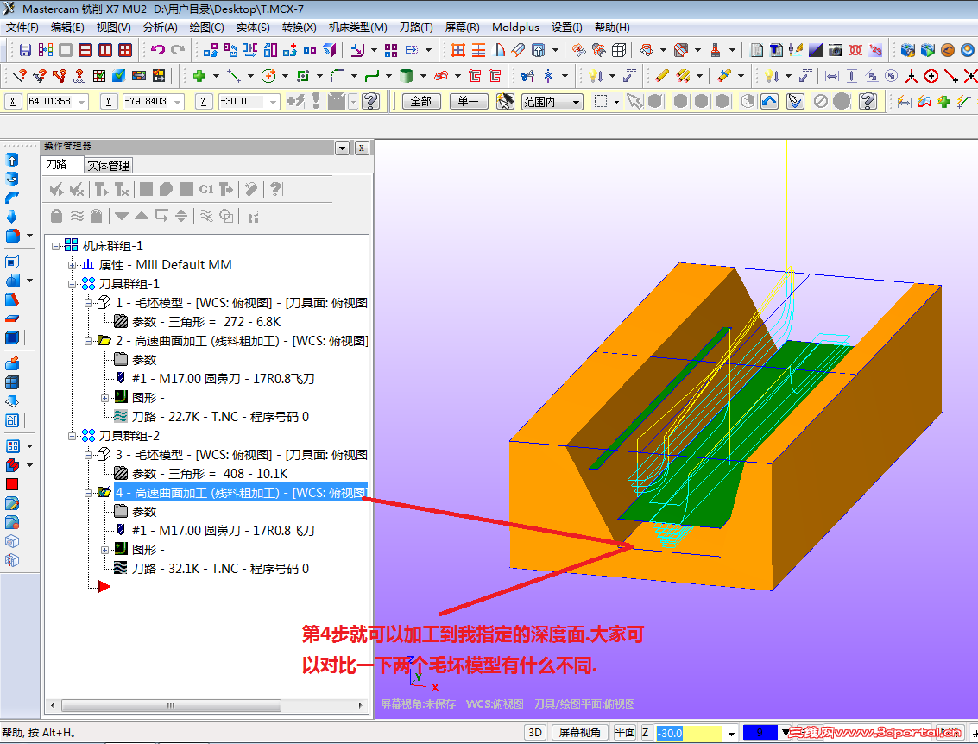Viewport: 978px width, 744px height.
Task: Click the grey Redo arrow
Action: point(178,50)
